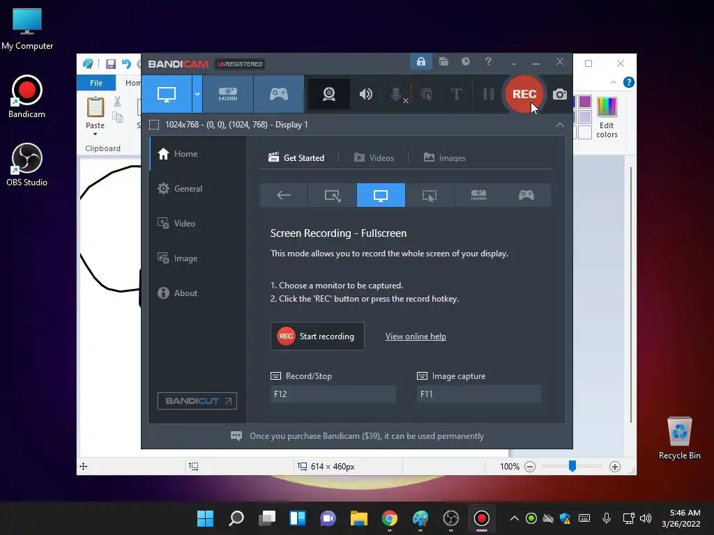Click the Save icon in Paint
Screen dimensions: 714x535
coord(111,64)
